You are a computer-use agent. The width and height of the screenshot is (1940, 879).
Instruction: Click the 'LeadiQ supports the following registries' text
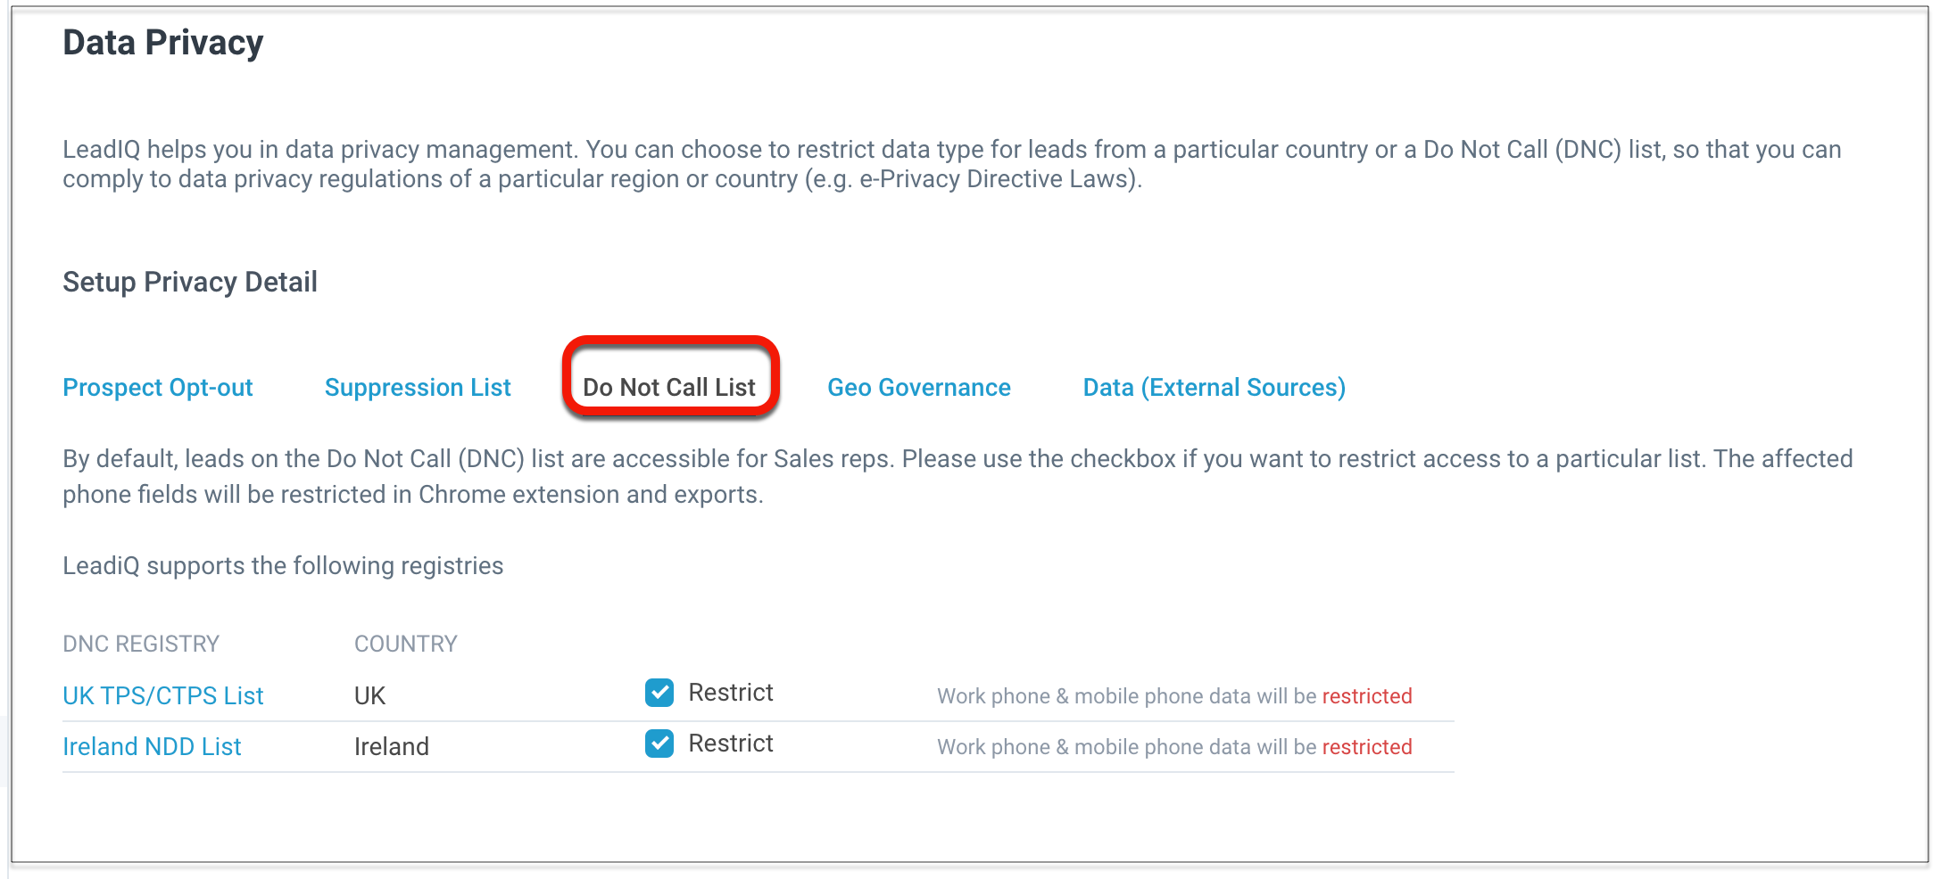283,566
